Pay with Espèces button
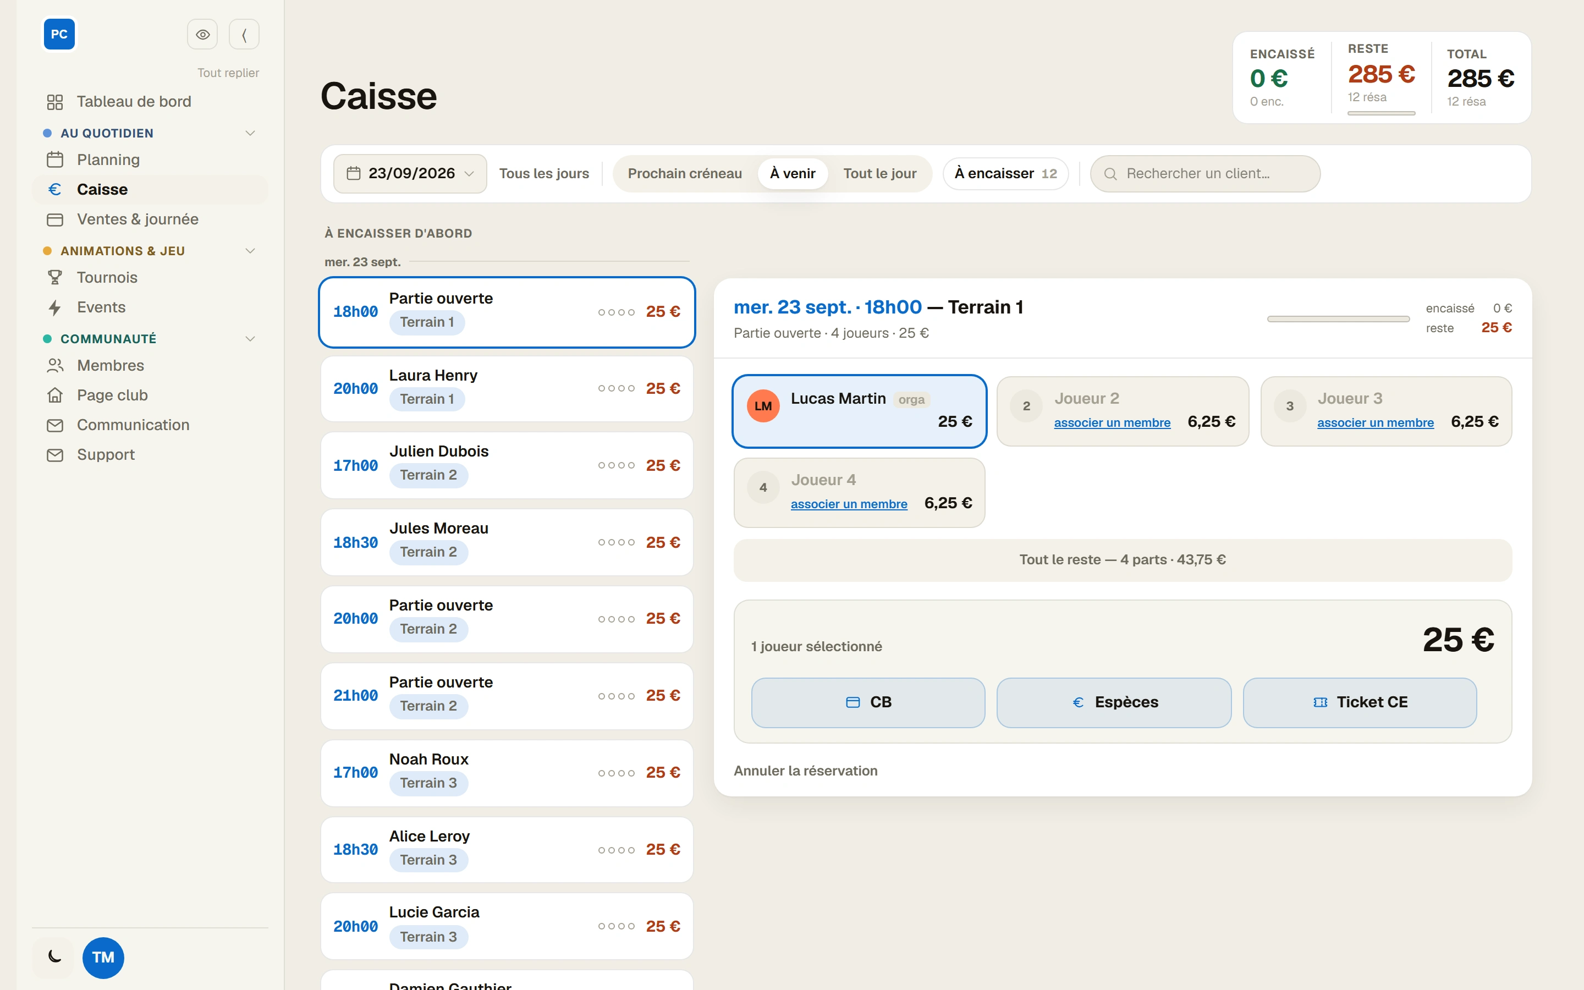 (x=1114, y=702)
